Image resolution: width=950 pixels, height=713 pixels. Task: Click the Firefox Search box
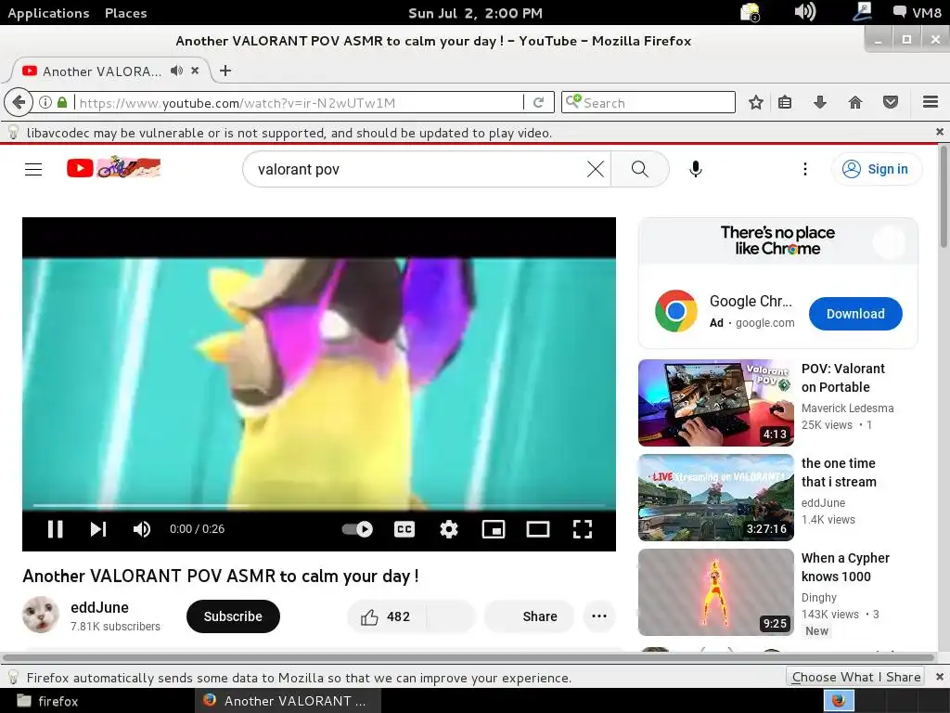[x=648, y=102]
